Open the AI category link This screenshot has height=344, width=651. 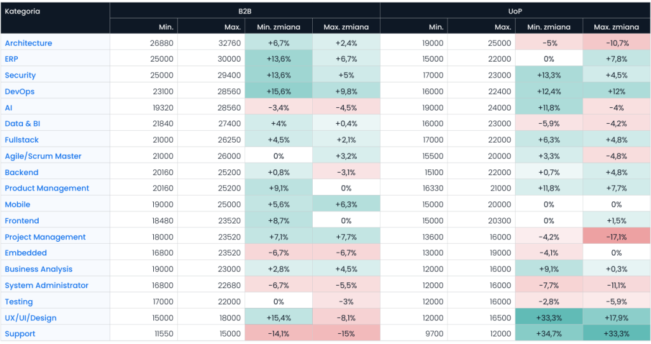[9, 108]
